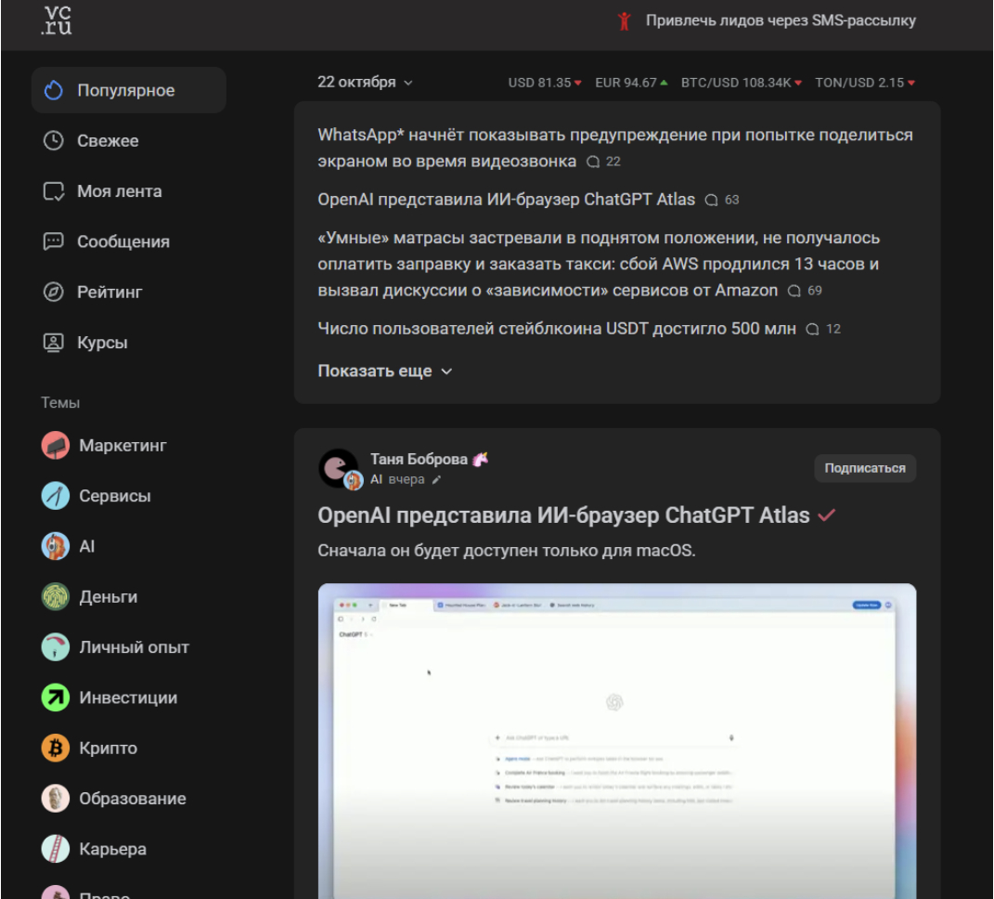Select the Личный опыт paraglider icon
994x899 pixels.
point(56,647)
